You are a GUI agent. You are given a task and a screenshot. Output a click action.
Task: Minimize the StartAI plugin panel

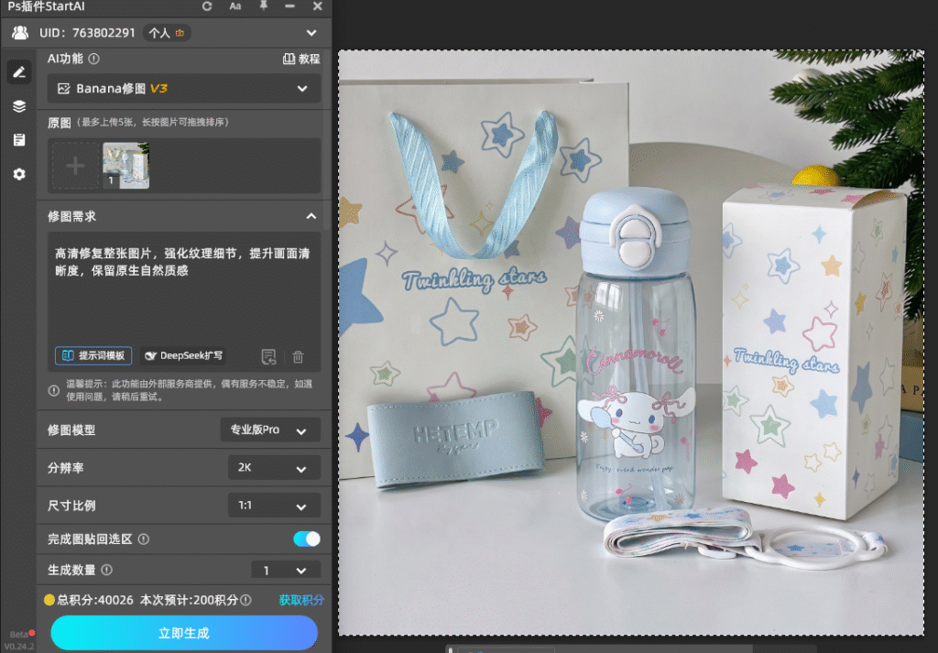(290, 6)
